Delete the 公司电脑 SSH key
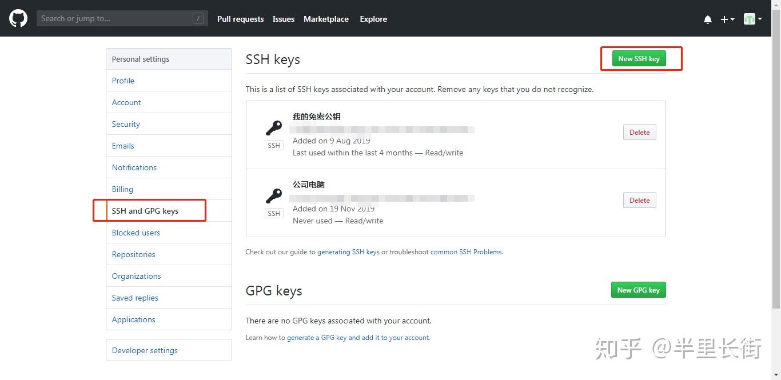 click(639, 200)
